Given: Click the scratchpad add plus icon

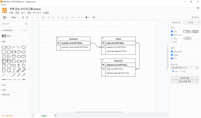Looking at the screenshot, I should [23, 30].
